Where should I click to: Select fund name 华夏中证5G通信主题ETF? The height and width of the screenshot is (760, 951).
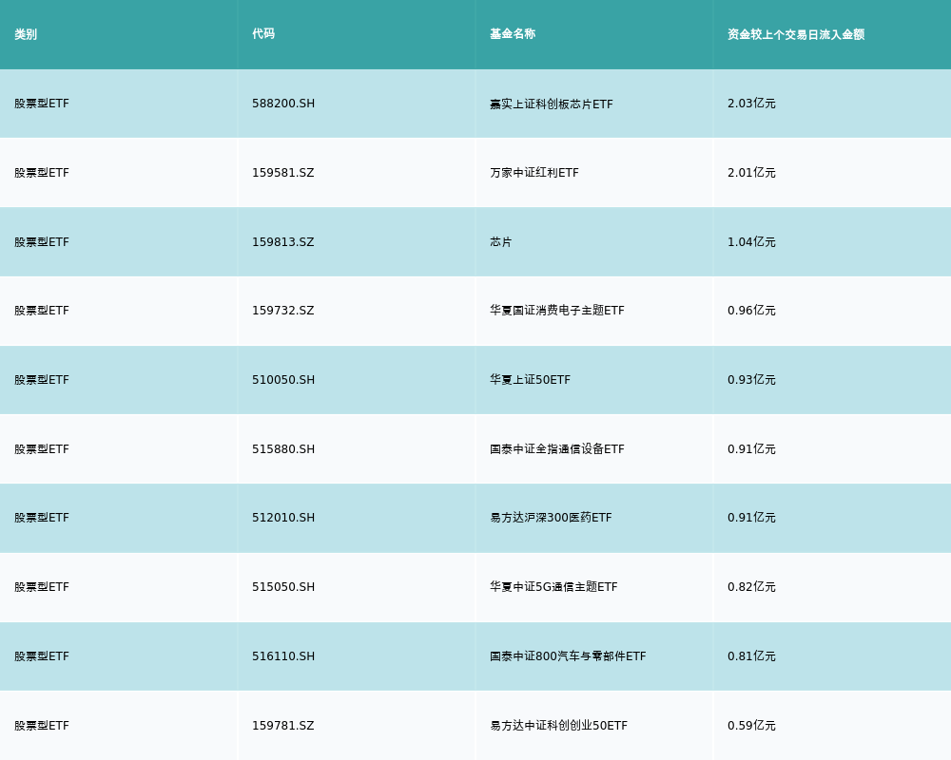pyautogui.click(x=553, y=587)
